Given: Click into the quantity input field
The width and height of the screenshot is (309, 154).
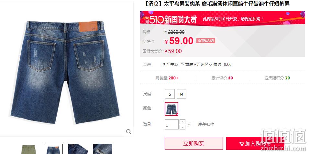Looking at the screenshot, I should (171, 125).
